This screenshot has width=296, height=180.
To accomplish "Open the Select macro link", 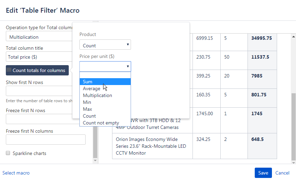I will click(16, 173).
